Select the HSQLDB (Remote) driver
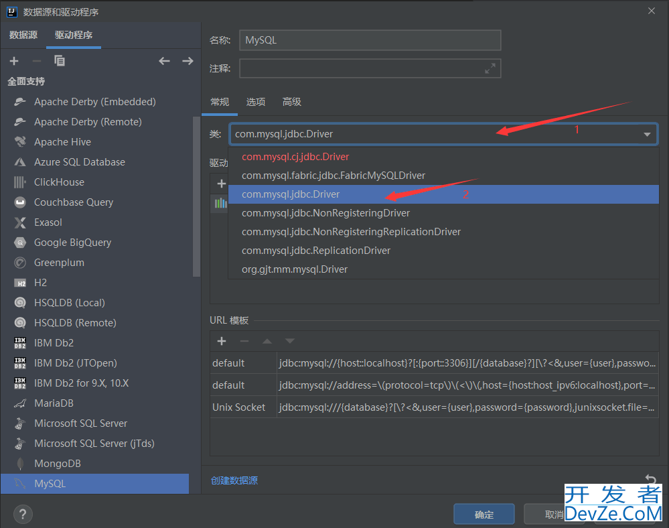669x528 pixels. [94, 323]
